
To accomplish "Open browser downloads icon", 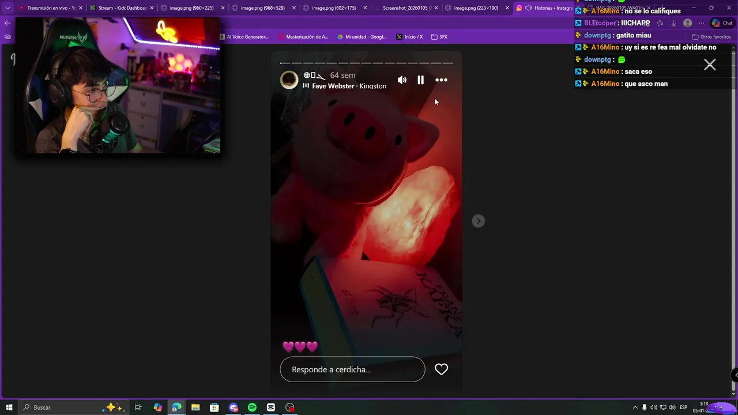I will [673, 23].
